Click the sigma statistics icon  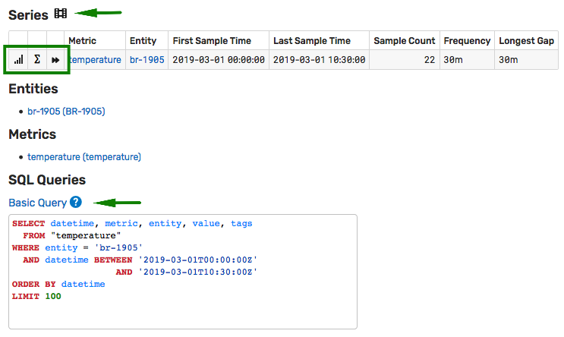36,59
